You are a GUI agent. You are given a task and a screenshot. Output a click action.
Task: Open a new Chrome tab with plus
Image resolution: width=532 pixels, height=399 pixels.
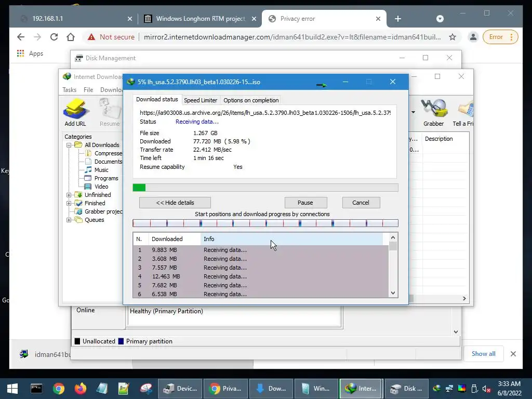tap(398, 19)
